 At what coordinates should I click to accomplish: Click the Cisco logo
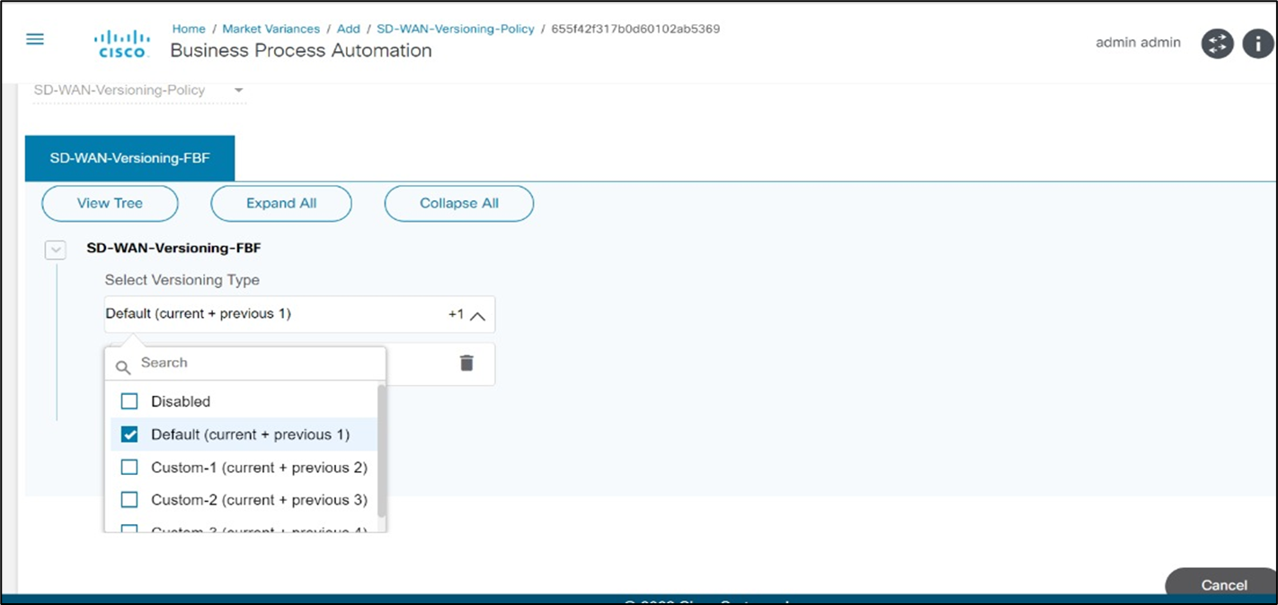122,43
